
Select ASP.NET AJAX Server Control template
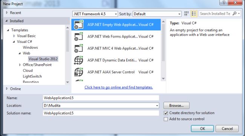click(116, 72)
